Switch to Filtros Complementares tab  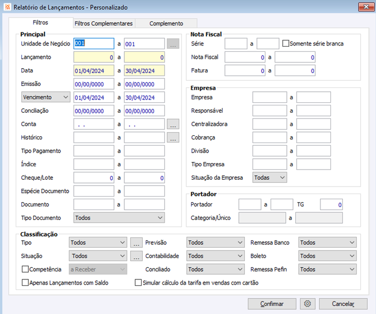point(104,24)
